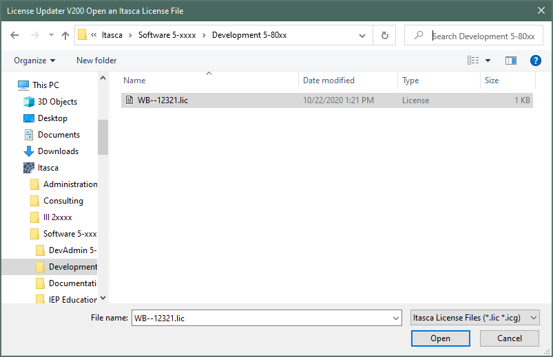Refresh the current folder listing
The width and height of the screenshot is (553, 357).
point(384,36)
